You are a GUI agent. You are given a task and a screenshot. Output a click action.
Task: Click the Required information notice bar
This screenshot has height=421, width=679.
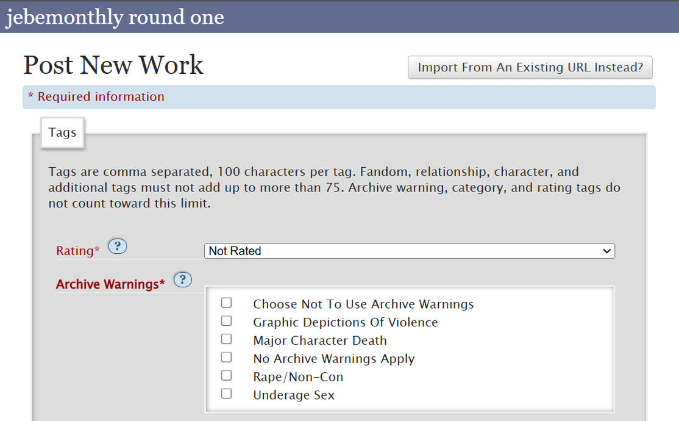(x=338, y=97)
